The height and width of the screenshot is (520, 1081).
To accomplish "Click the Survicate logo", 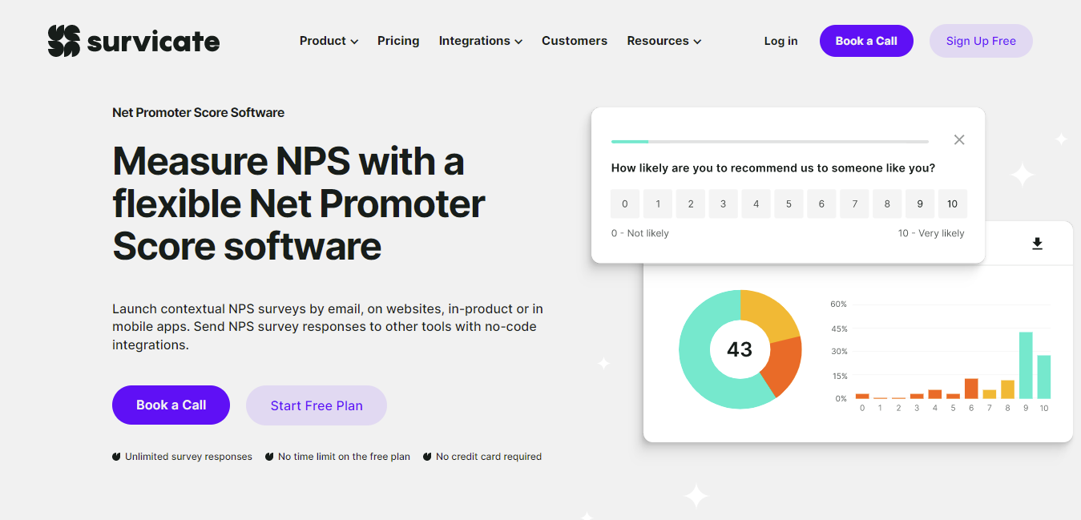I will pos(133,40).
